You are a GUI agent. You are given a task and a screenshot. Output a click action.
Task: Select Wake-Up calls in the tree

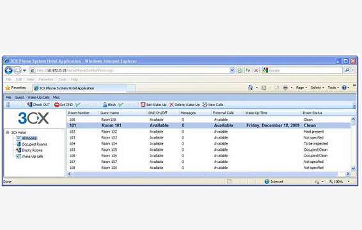coord(30,157)
